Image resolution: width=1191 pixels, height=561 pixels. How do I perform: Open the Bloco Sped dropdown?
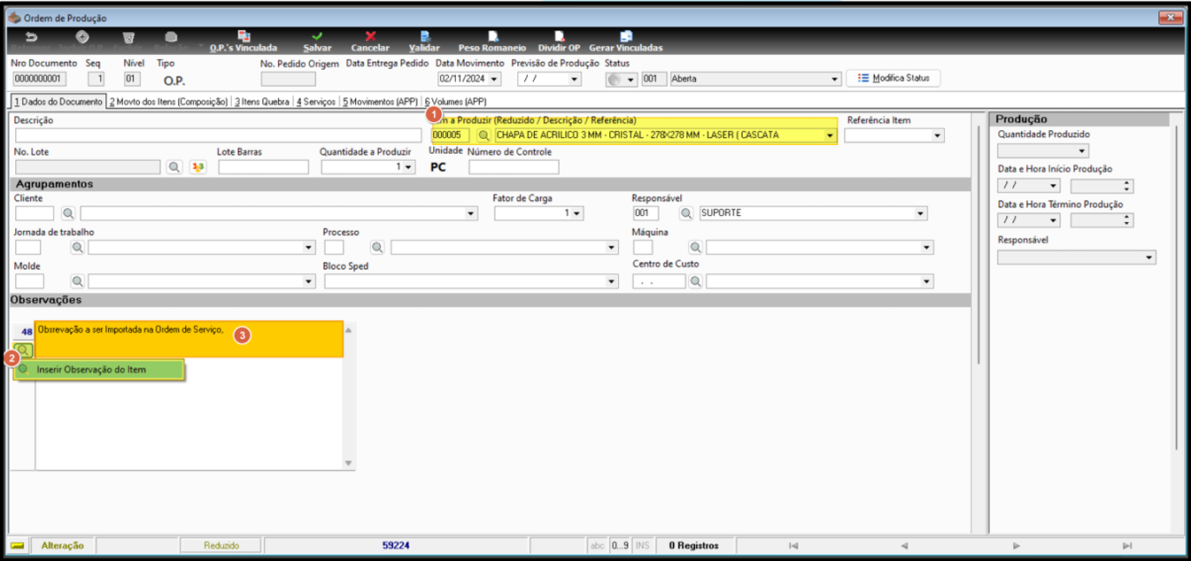click(x=611, y=281)
